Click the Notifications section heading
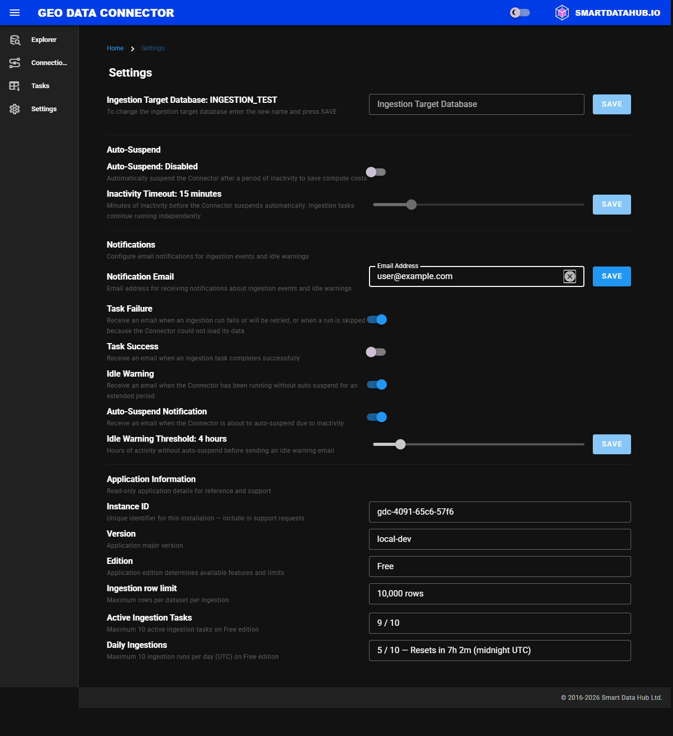The width and height of the screenshot is (673, 736). pyautogui.click(x=131, y=245)
